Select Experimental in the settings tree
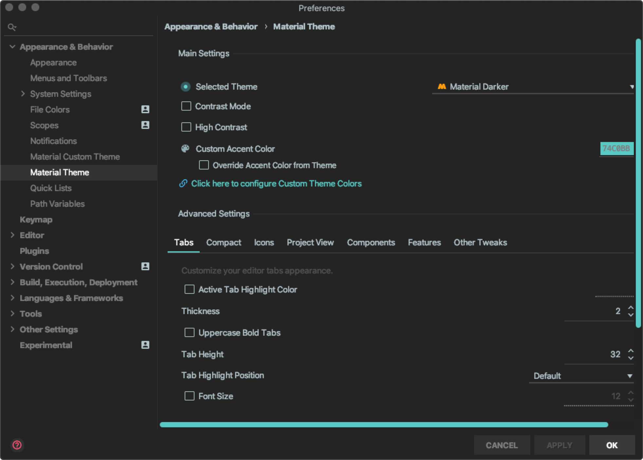Image resolution: width=643 pixels, height=460 pixels. pyautogui.click(x=46, y=345)
